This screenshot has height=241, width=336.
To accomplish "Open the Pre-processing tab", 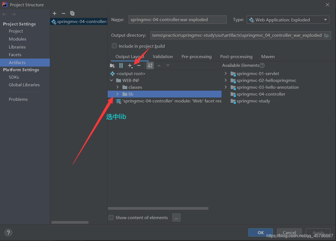I will (197, 56).
